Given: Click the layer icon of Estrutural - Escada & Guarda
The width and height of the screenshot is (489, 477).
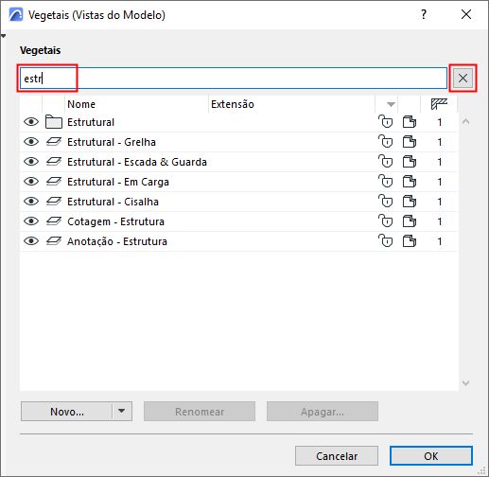Looking at the screenshot, I should (54, 162).
